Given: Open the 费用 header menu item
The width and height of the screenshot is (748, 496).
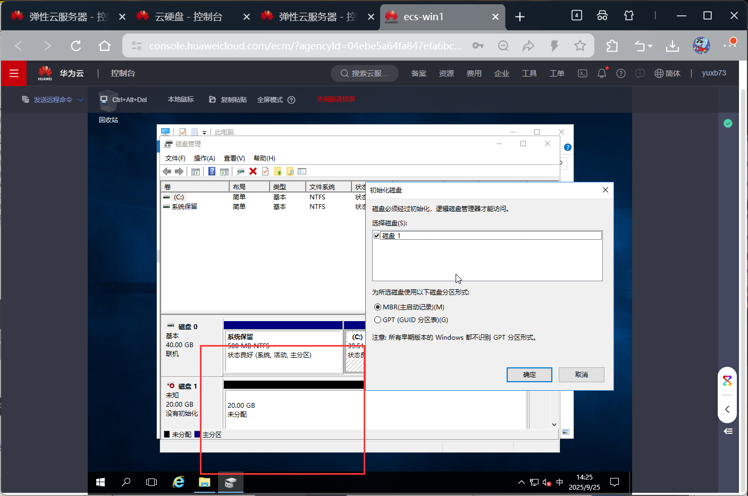Looking at the screenshot, I should (x=474, y=73).
